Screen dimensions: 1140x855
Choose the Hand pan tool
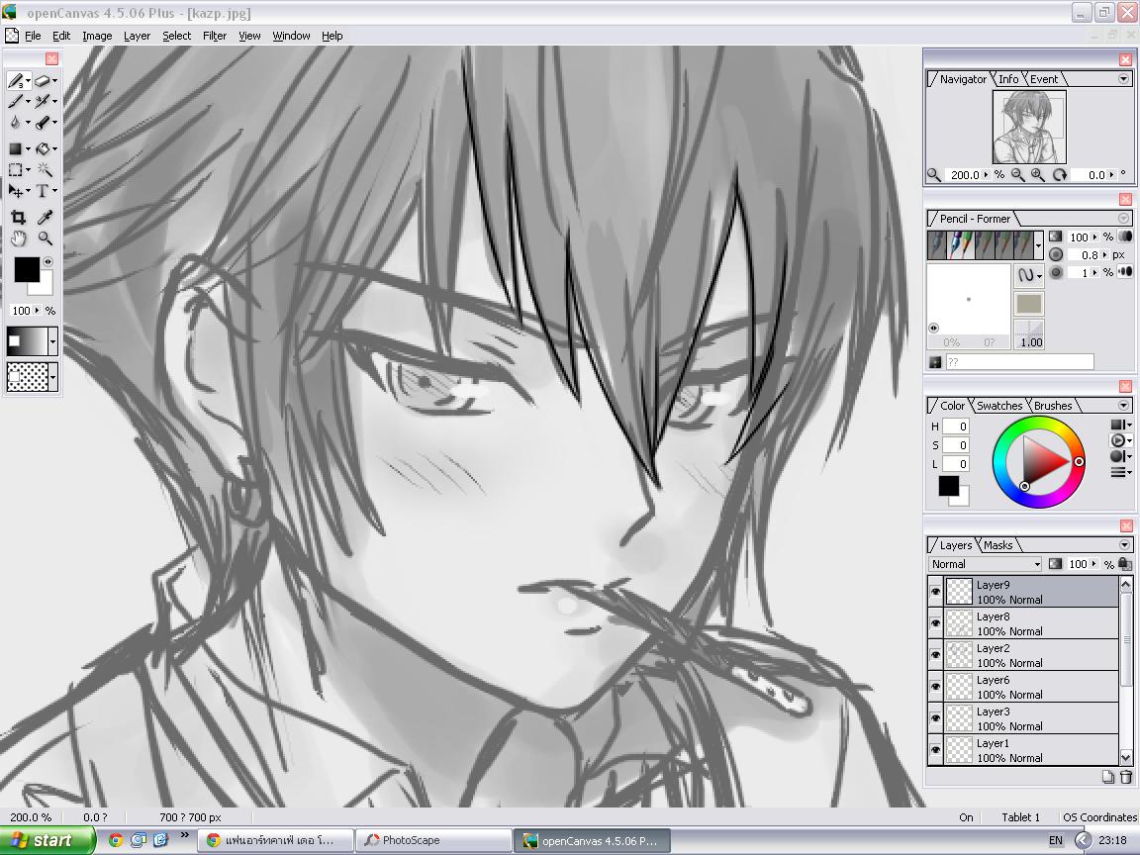pyautogui.click(x=18, y=238)
